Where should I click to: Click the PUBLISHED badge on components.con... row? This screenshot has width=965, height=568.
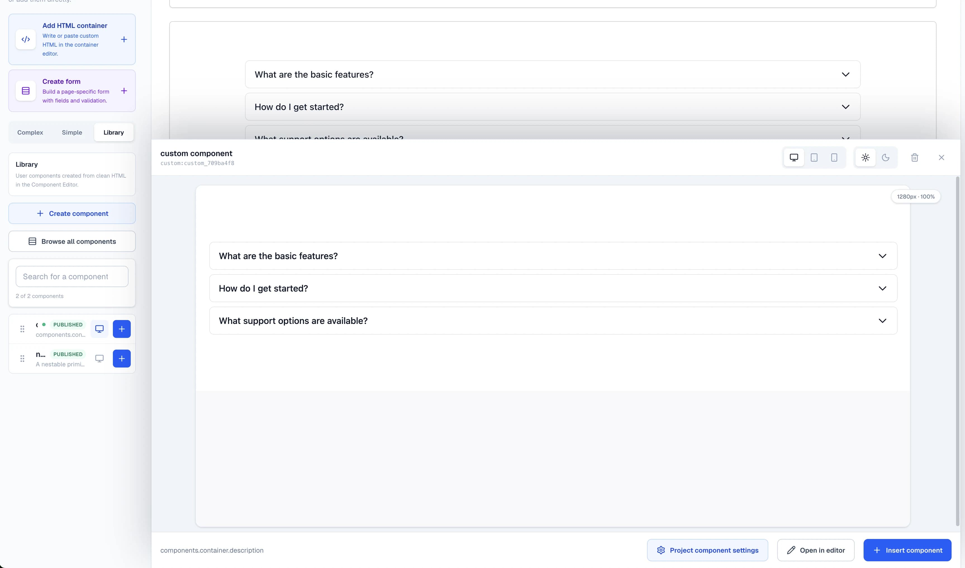point(68,324)
